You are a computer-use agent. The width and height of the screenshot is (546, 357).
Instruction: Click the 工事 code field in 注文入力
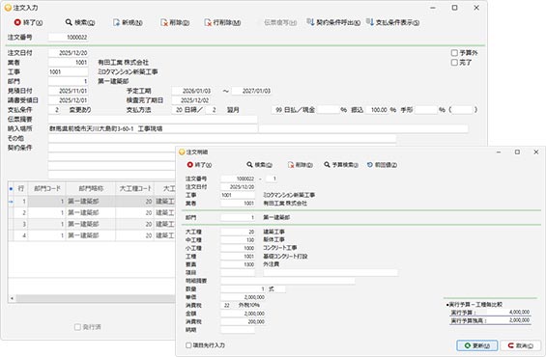[x=68, y=72]
